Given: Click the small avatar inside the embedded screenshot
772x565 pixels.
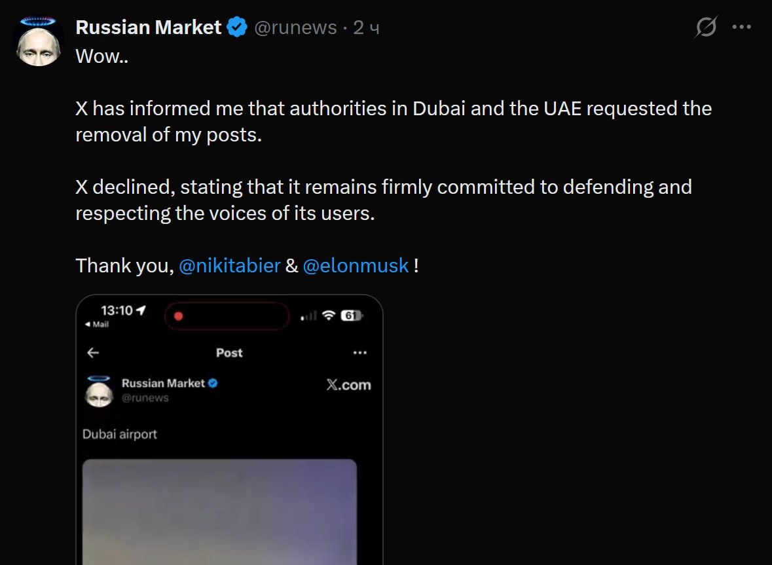Looking at the screenshot, I should [x=100, y=391].
